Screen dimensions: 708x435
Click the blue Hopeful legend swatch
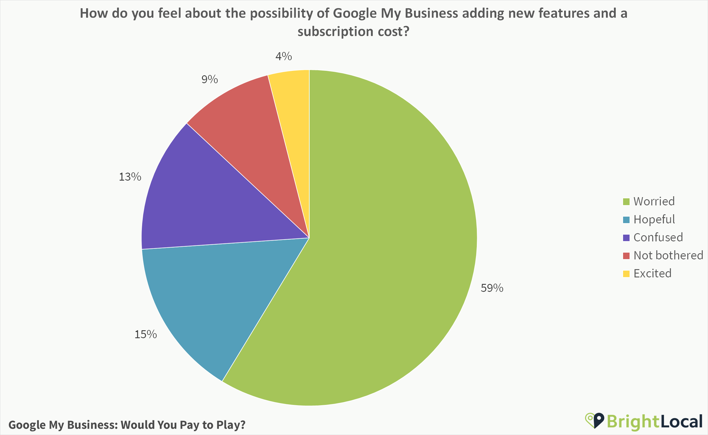click(x=626, y=220)
